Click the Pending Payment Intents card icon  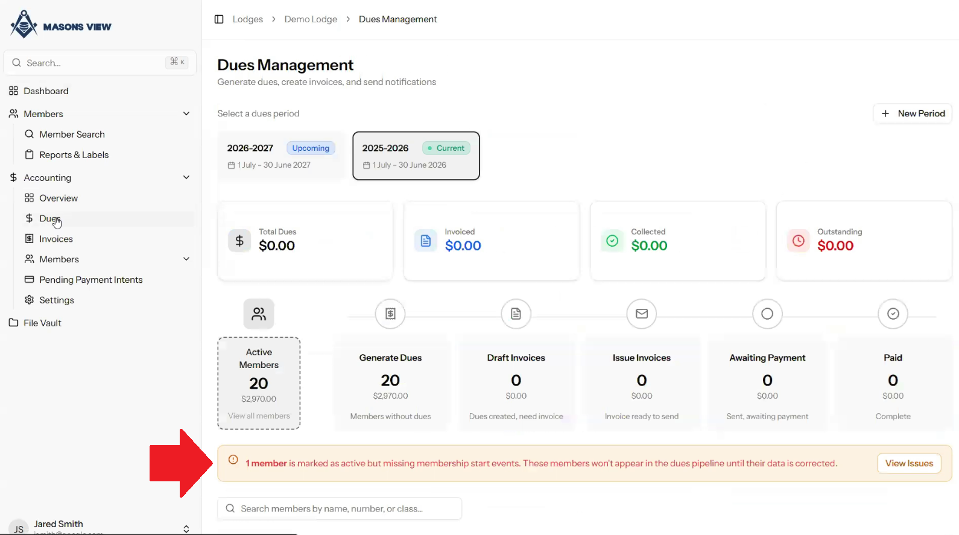pyautogui.click(x=29, y=280)
